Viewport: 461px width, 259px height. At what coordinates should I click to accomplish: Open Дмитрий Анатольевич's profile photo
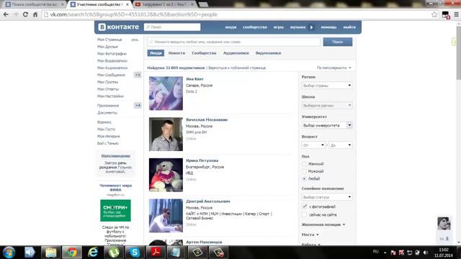click(x=166, y=216)
